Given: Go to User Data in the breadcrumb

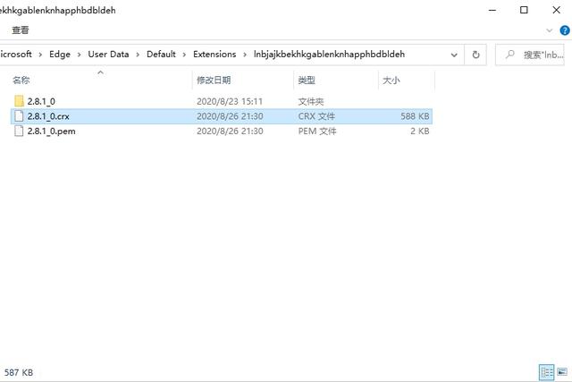Looking at the screenshot, I should point(108,54).
